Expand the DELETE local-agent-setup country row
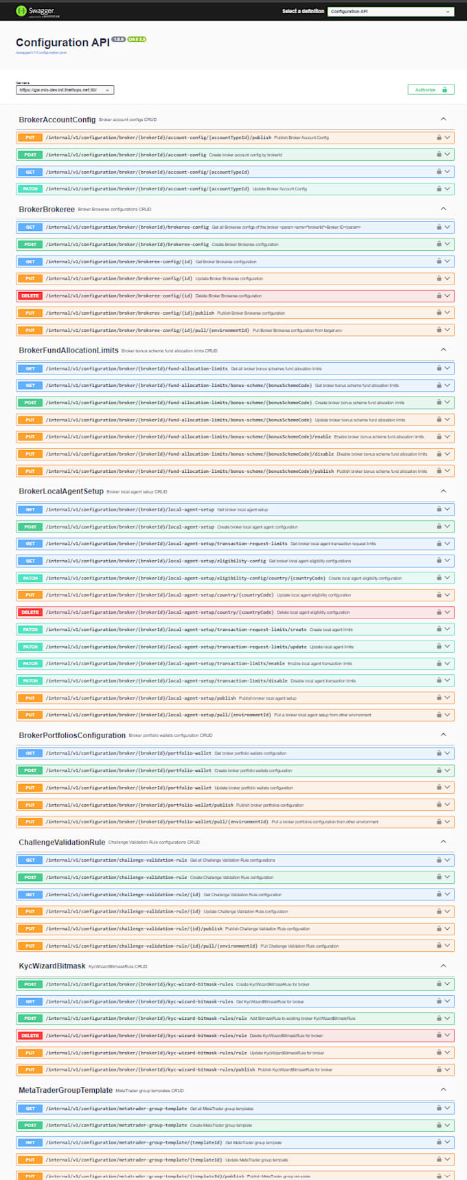This screenshot has width=467, height=1180. pyautogui.click(x=447, y=612)
